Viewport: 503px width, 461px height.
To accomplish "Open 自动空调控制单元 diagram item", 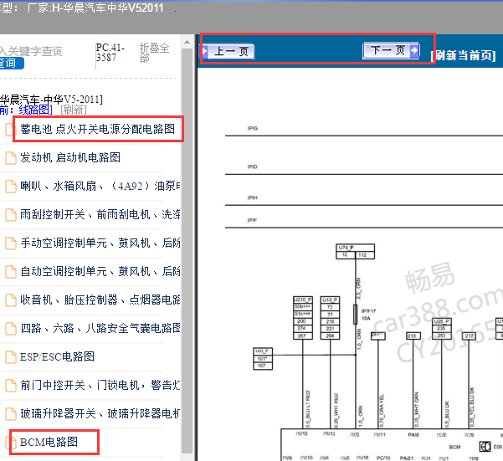I will [100, 272].
